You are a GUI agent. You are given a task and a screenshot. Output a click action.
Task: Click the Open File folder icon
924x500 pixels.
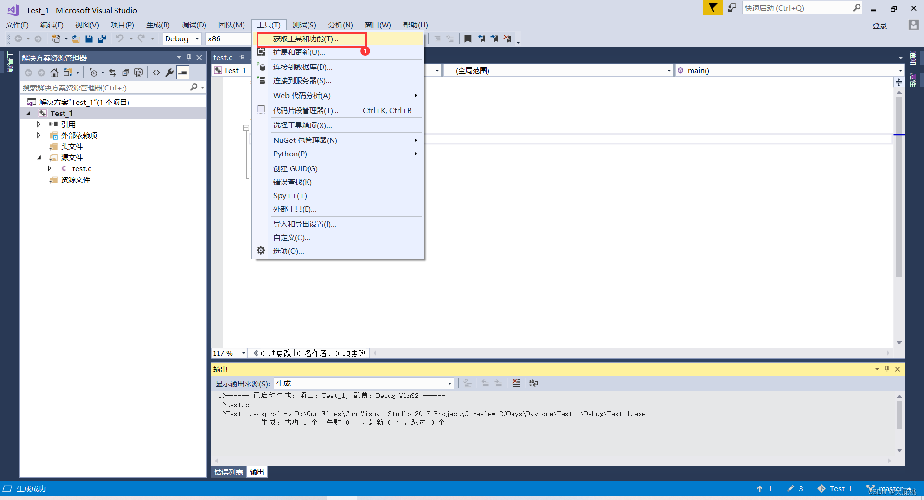pyautogui.click(x=76, y=38)
